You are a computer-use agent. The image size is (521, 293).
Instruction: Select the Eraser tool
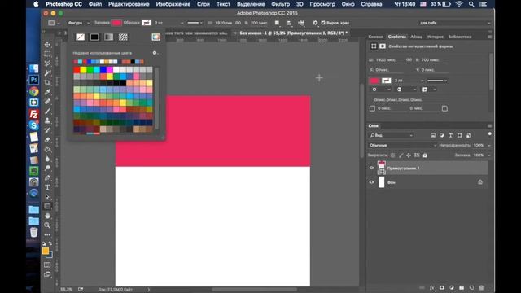pos(47,139)
